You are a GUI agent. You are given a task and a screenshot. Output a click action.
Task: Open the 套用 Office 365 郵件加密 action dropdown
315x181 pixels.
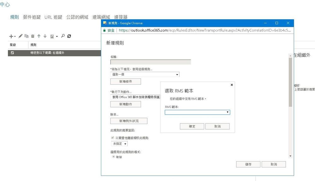pyautogui.click(x=136, y=97)
